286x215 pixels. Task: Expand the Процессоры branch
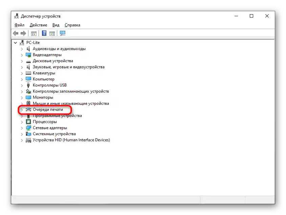pyautogui.click(x=22, y=122)
